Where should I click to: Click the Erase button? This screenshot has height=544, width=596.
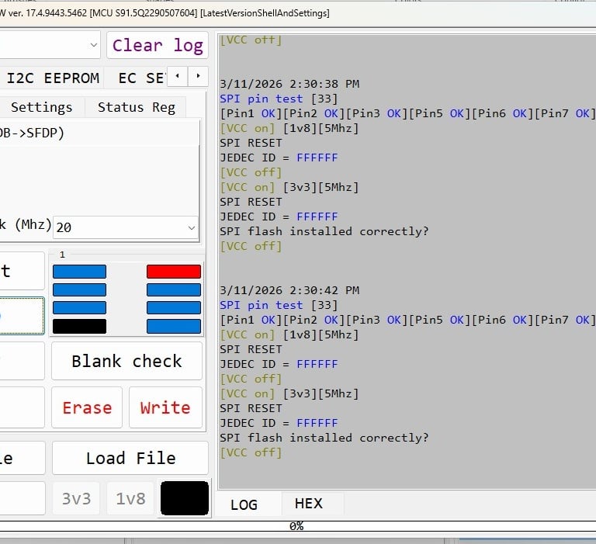point(87,407)
